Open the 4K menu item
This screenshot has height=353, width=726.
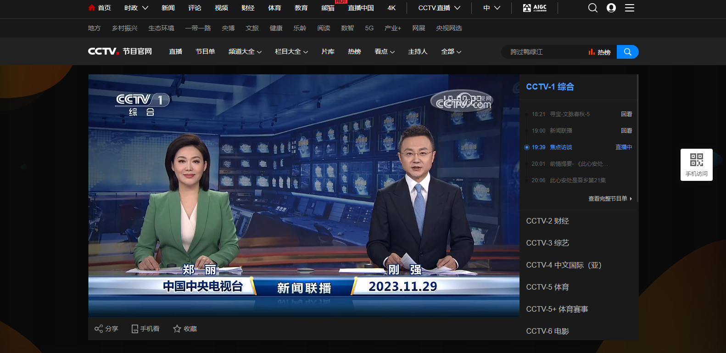tap(391, 8)
